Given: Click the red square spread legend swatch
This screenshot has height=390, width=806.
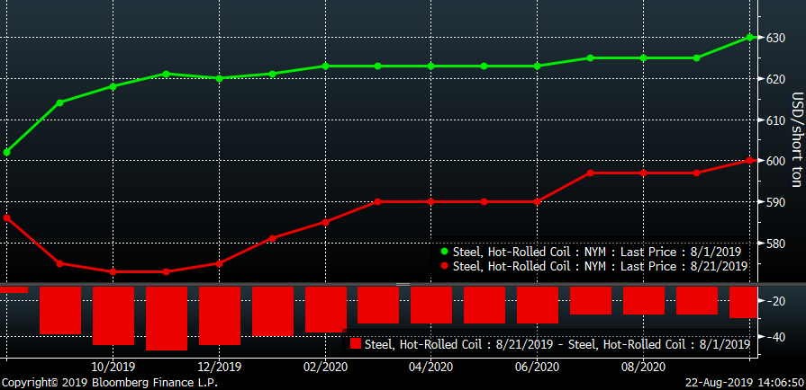Looking at the screenshot, I should [x=355, y=343].
